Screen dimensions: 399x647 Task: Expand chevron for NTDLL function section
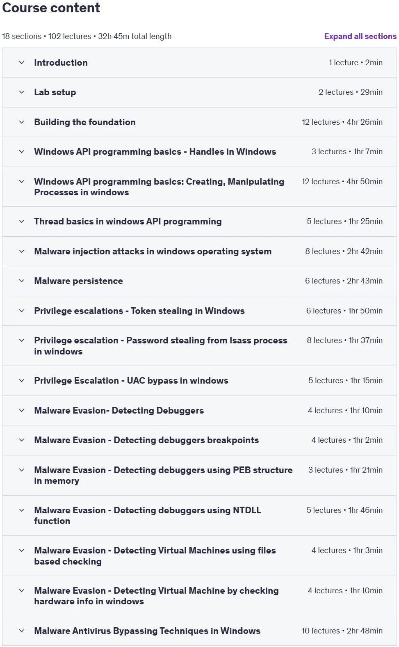click(x=22, y=510)
